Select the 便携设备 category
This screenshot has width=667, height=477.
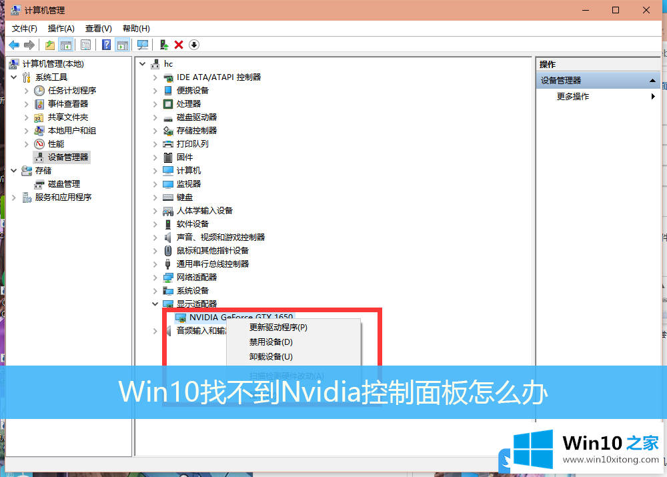[x=193, y=91]
